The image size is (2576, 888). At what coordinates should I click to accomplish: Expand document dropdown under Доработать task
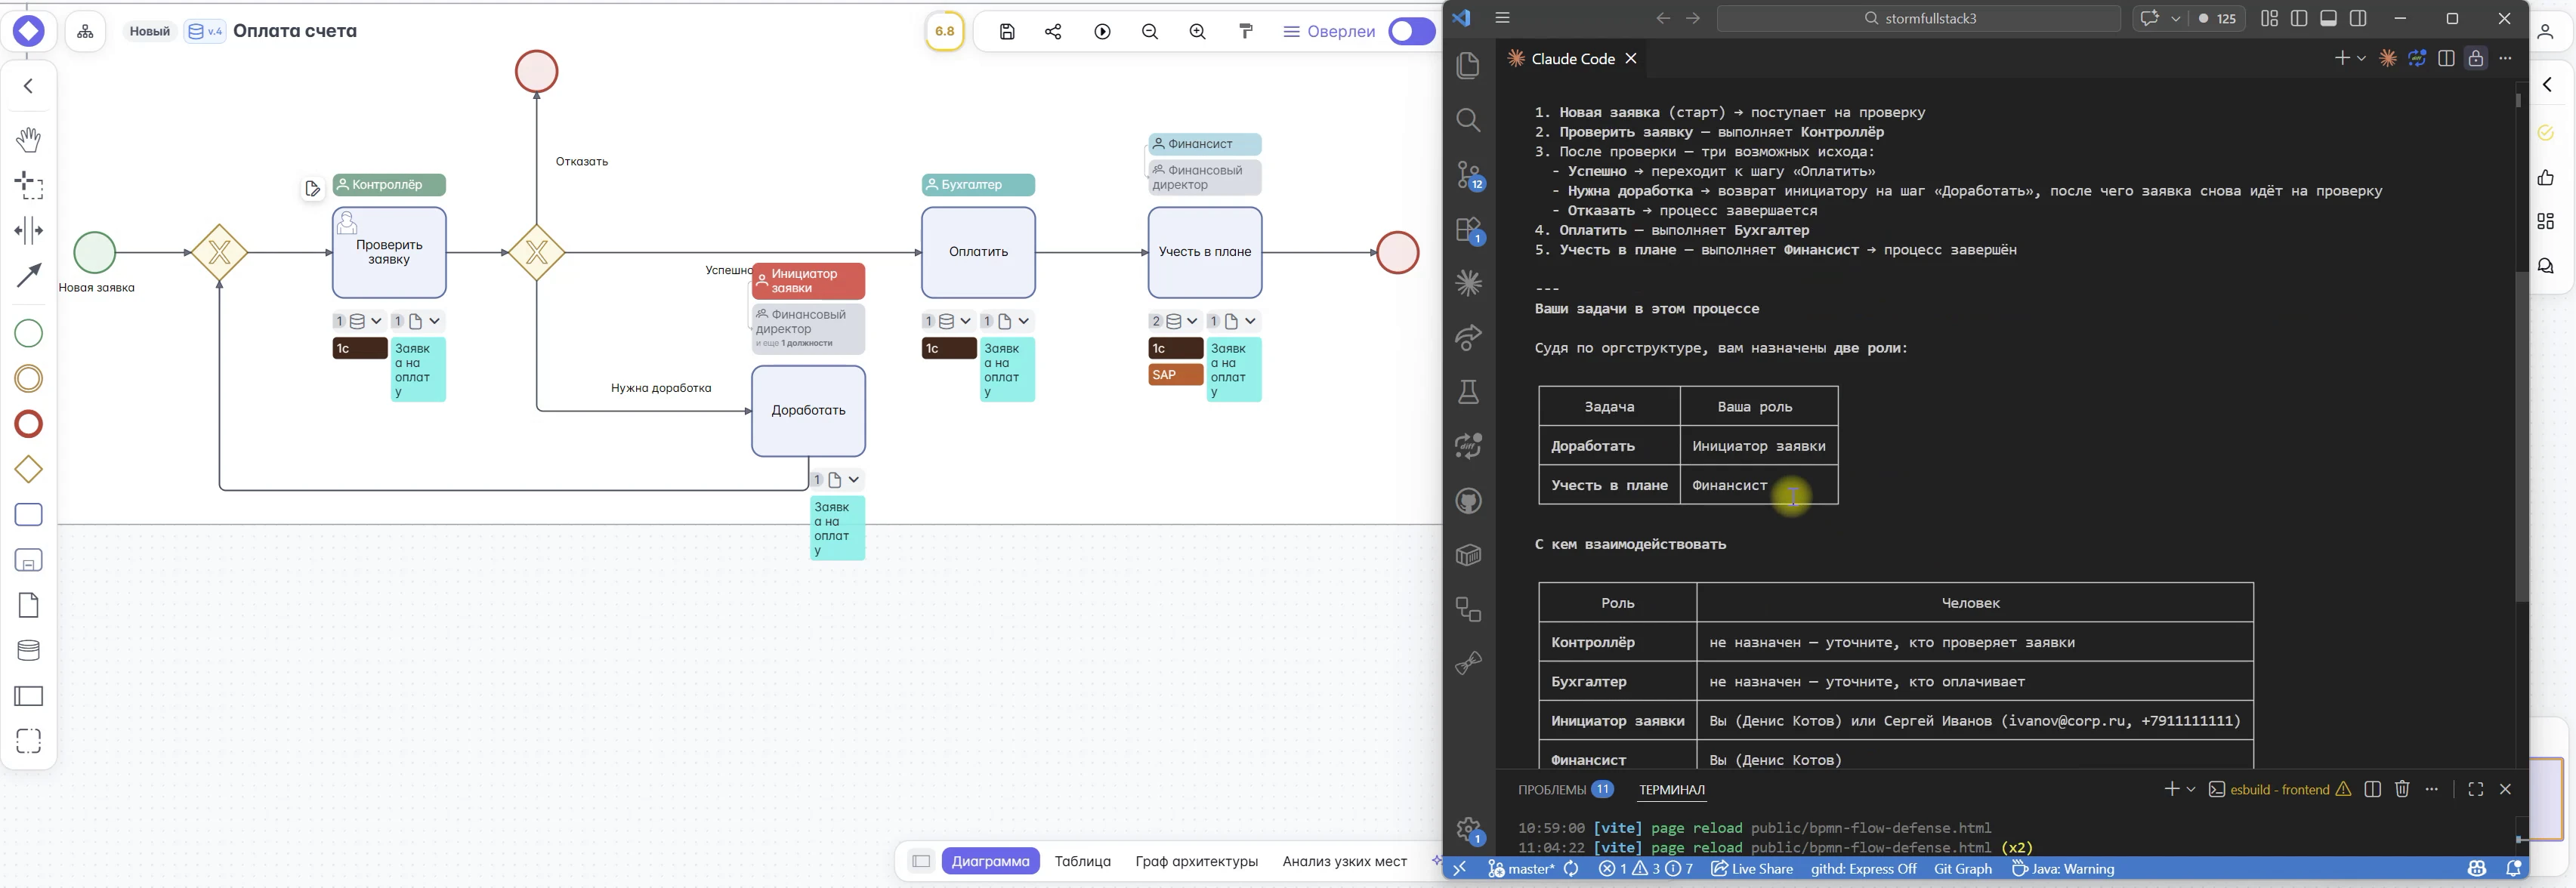[x=854, y=479]
